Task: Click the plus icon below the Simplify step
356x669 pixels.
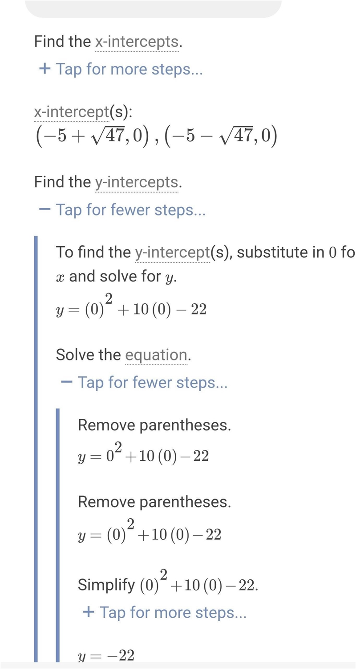Action: click(x=89, y=611)
